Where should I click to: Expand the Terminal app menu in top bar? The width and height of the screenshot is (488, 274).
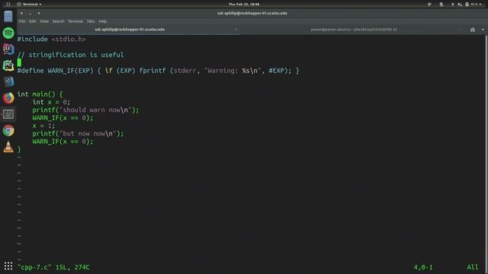[30, 5]
